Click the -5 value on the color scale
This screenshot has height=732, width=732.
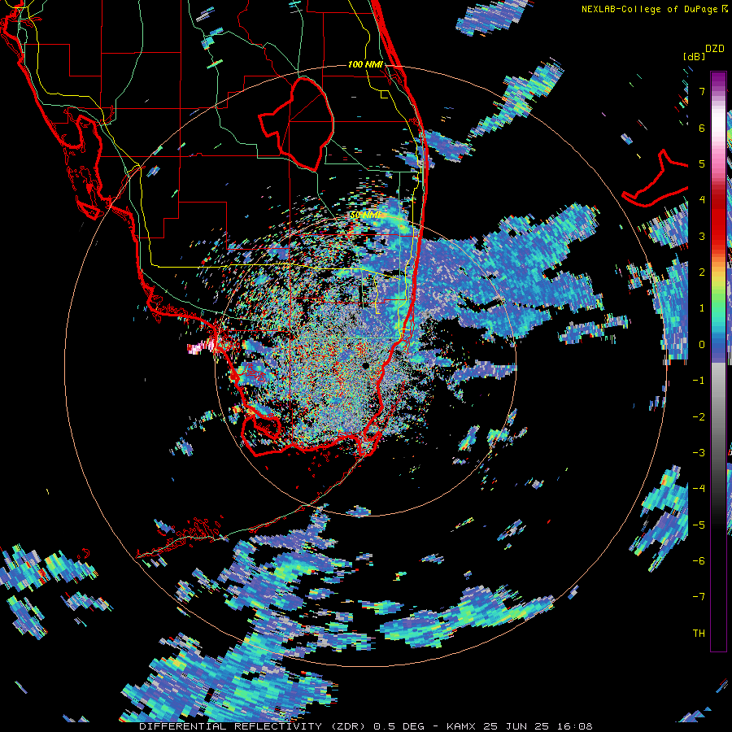(699, 525)
